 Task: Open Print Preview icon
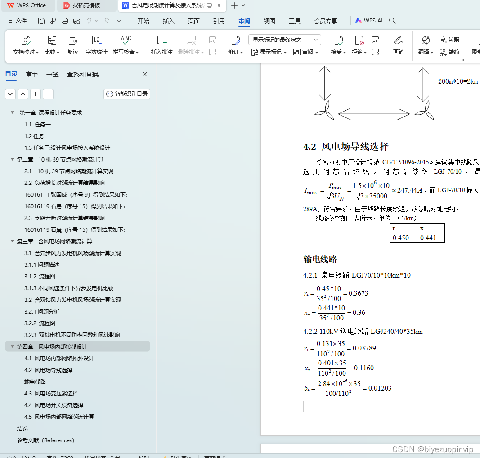(x=76, y=21)
